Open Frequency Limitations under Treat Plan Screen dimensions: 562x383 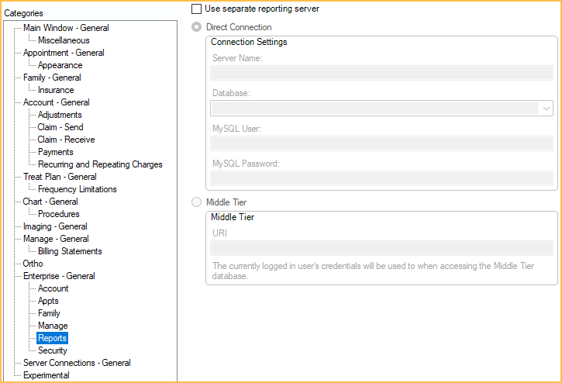78,189
